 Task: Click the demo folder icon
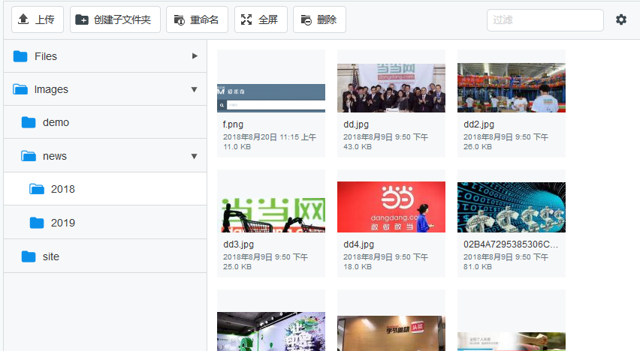click(x=29, y=122)
